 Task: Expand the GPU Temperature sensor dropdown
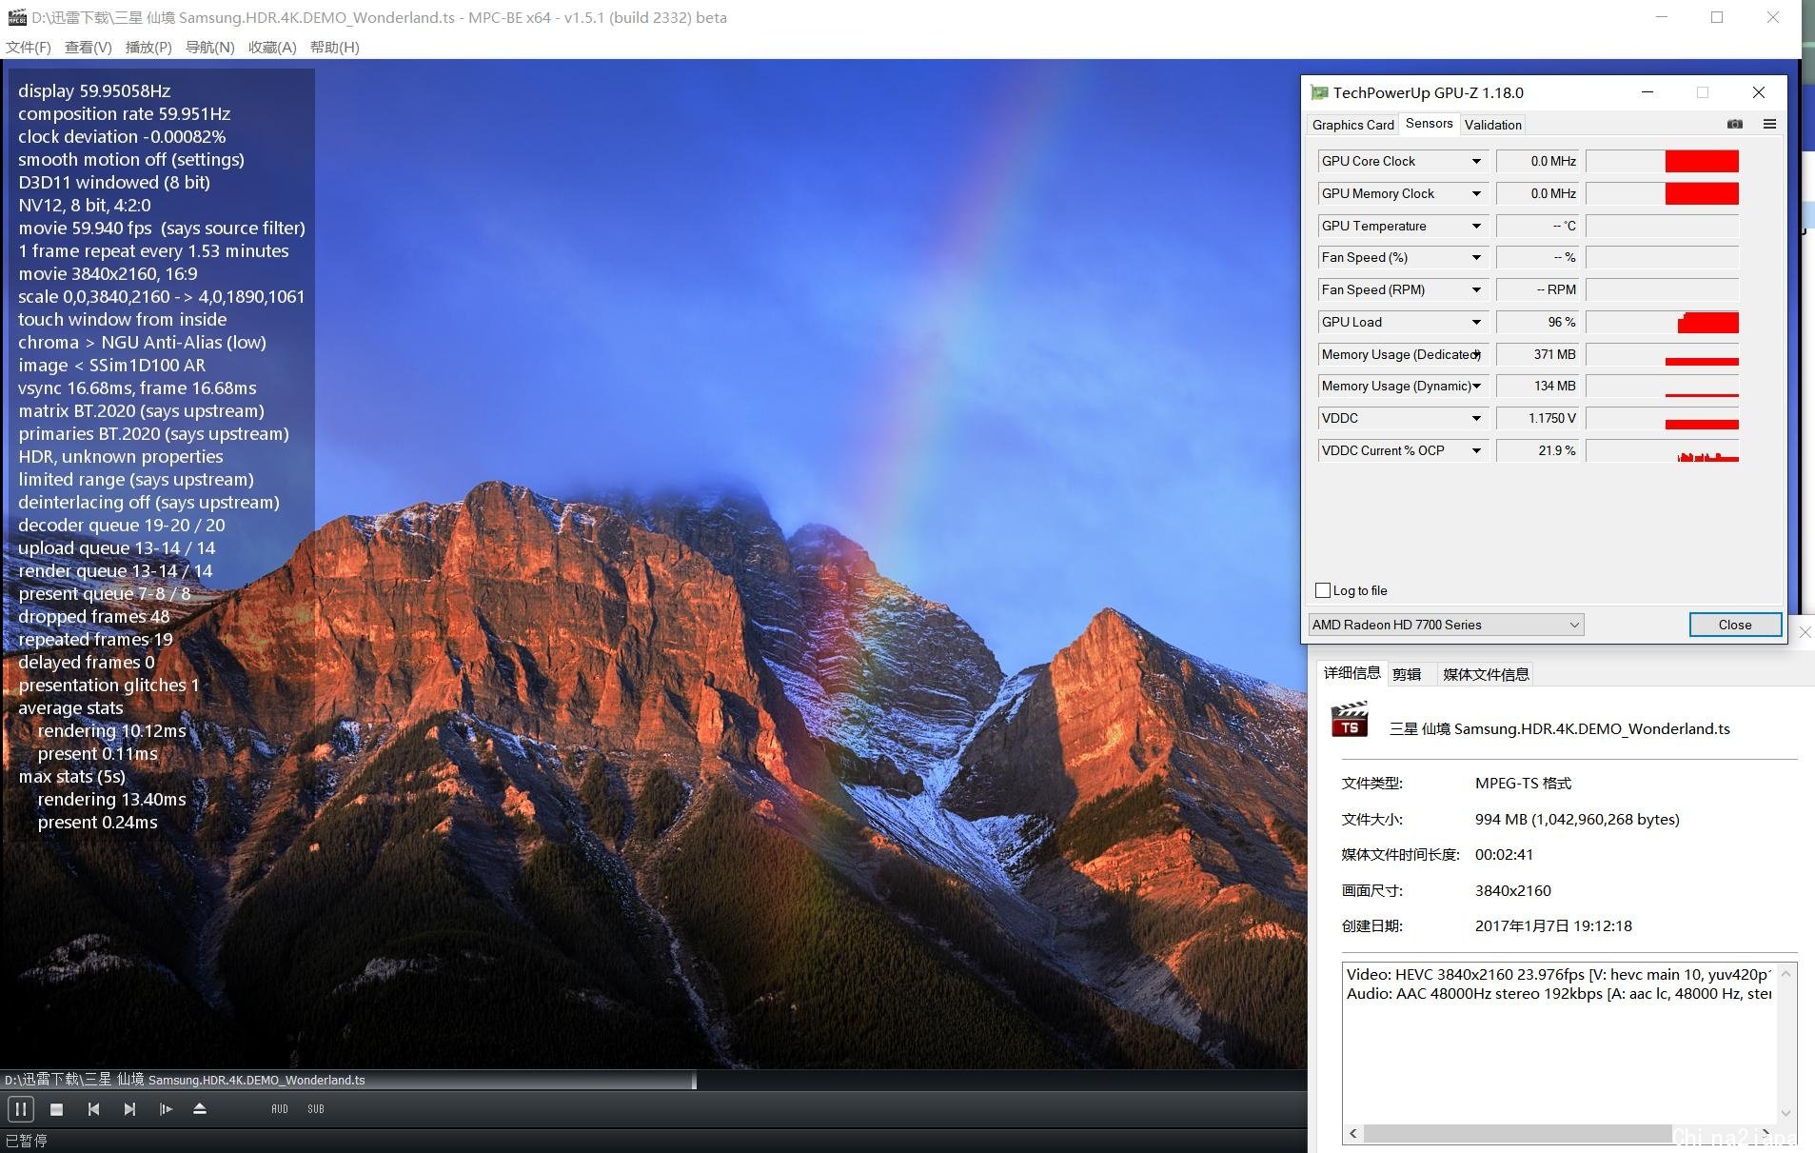click(x=1476, y=227)
